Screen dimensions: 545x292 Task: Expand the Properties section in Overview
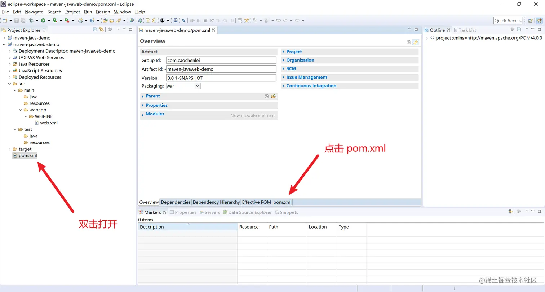pyautogui.click(x=143, y=106)
